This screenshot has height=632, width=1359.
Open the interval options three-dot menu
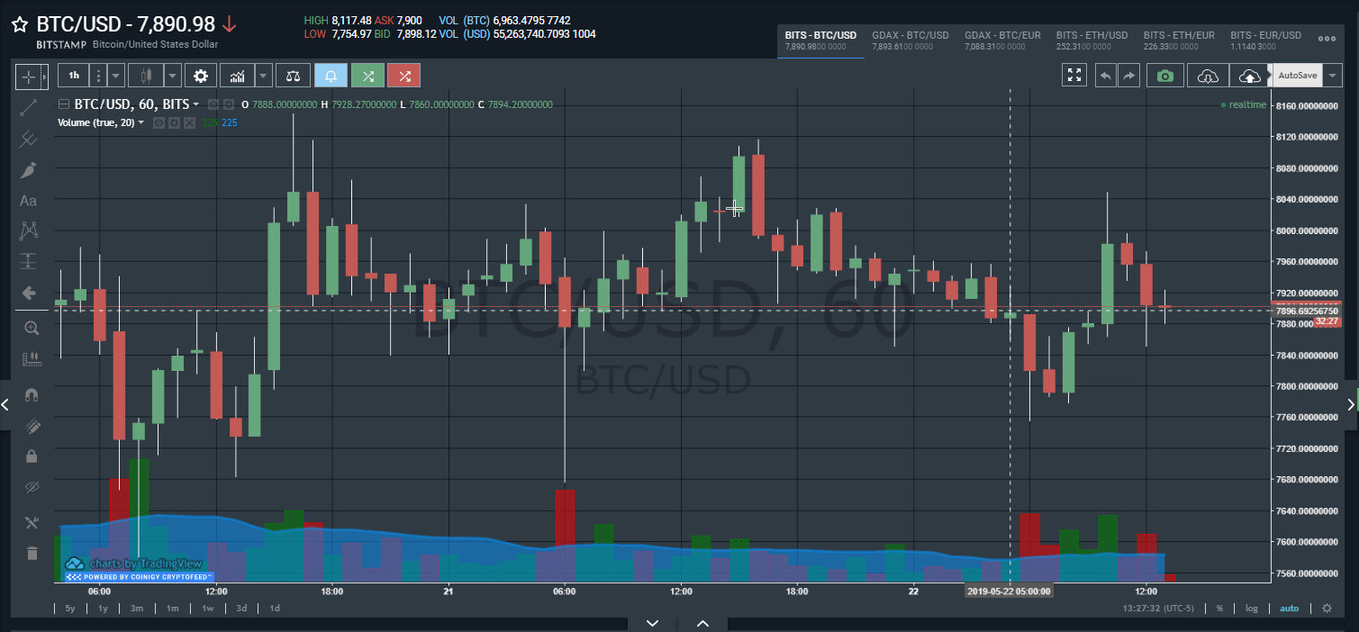(x=98, y=76)
